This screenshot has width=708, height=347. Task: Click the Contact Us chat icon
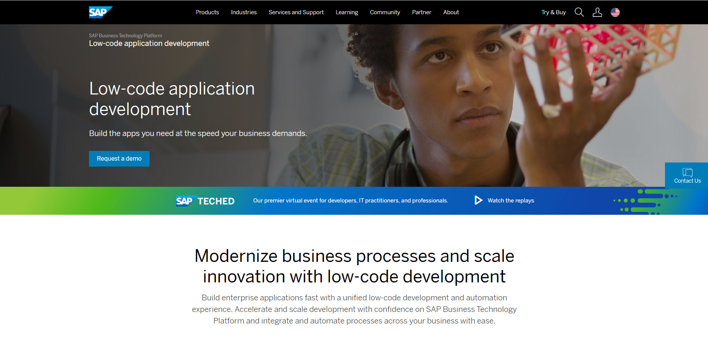click(x=687, y=172)
